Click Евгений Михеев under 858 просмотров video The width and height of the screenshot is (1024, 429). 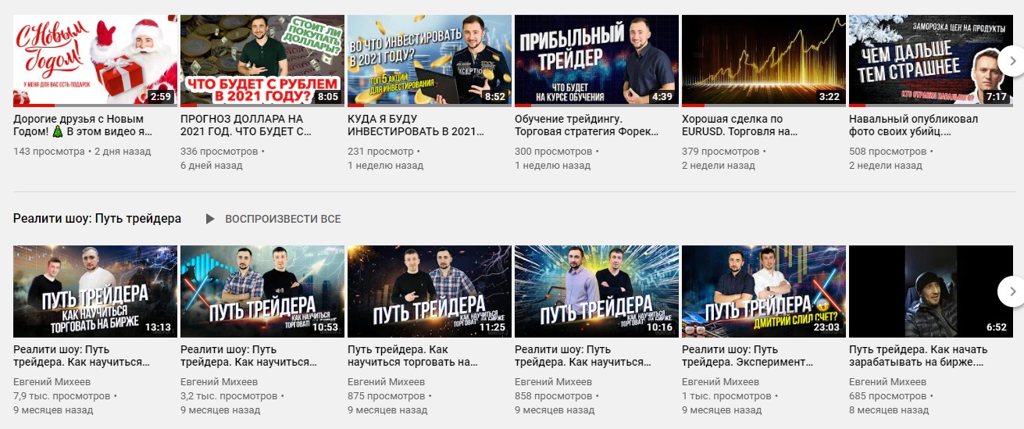pos(553,381)
